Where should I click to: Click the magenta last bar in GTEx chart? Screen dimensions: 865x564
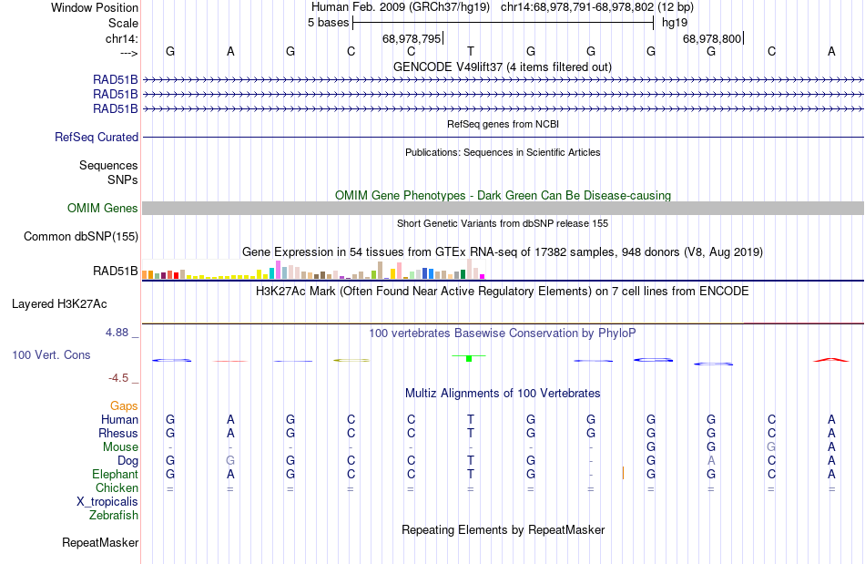tap(483, 276)
